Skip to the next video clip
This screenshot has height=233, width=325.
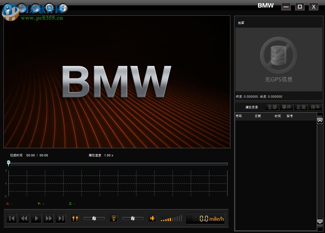61,218
